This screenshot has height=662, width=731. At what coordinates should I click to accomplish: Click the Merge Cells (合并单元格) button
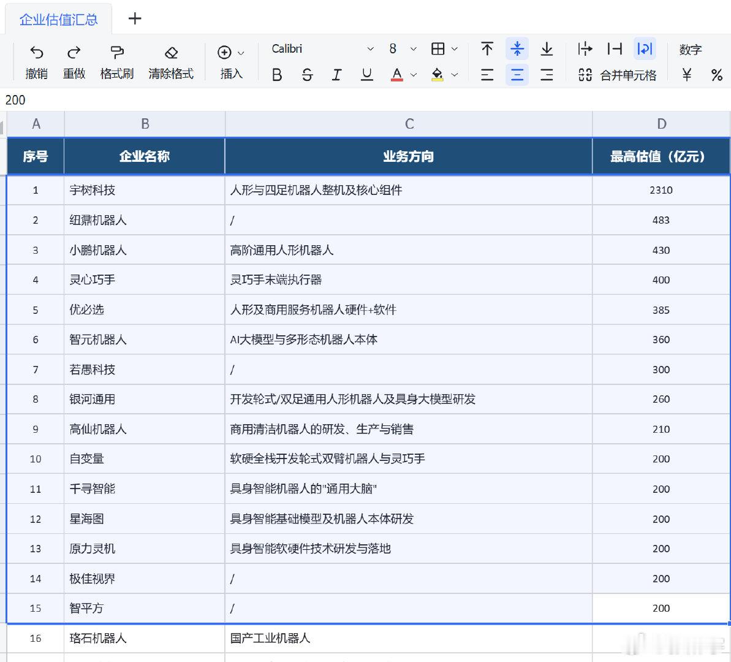coord(617,75)
